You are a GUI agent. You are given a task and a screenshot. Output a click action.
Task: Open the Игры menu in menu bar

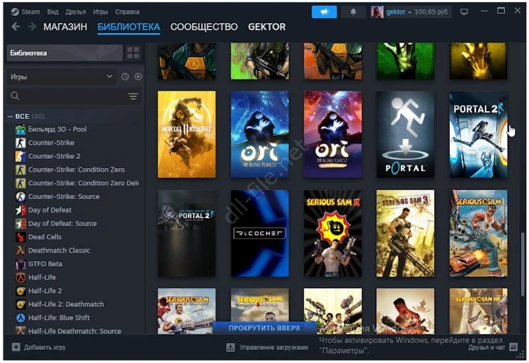(x=101, y=12)
